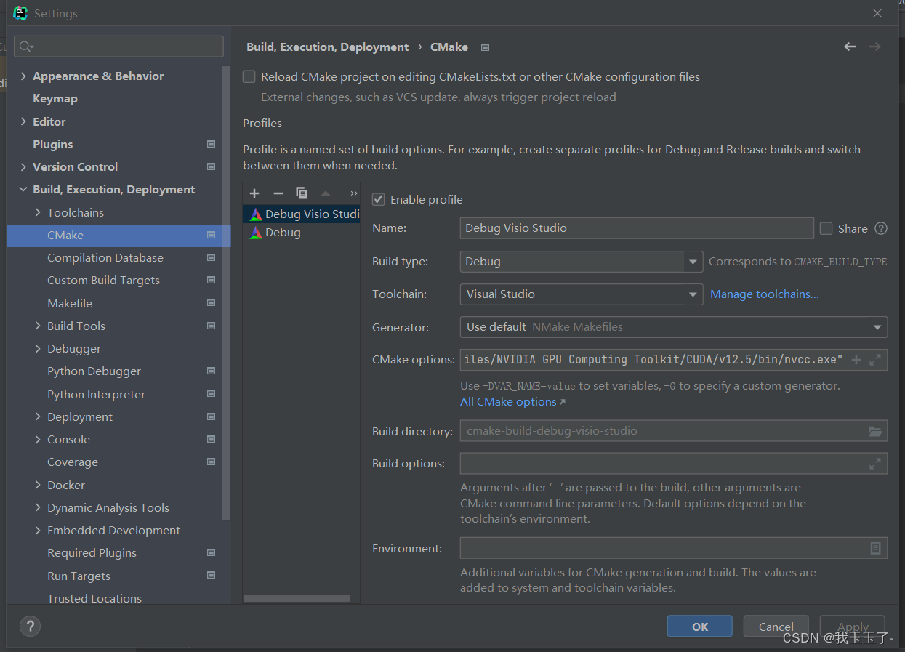The image size is (905, 652).
Task: Select Toolchains in the settings tree
Action: (x=76, y=212)
